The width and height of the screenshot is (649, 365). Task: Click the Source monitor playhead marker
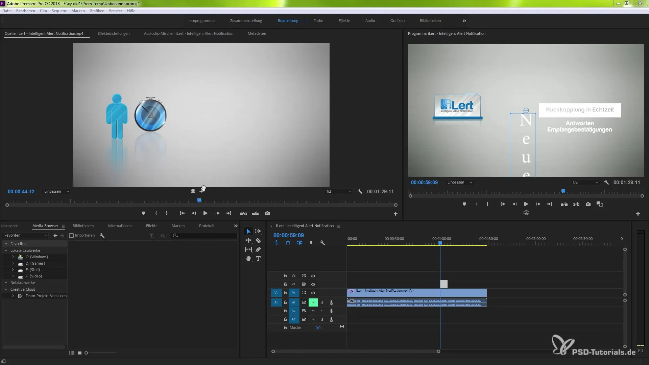[199, 200]
